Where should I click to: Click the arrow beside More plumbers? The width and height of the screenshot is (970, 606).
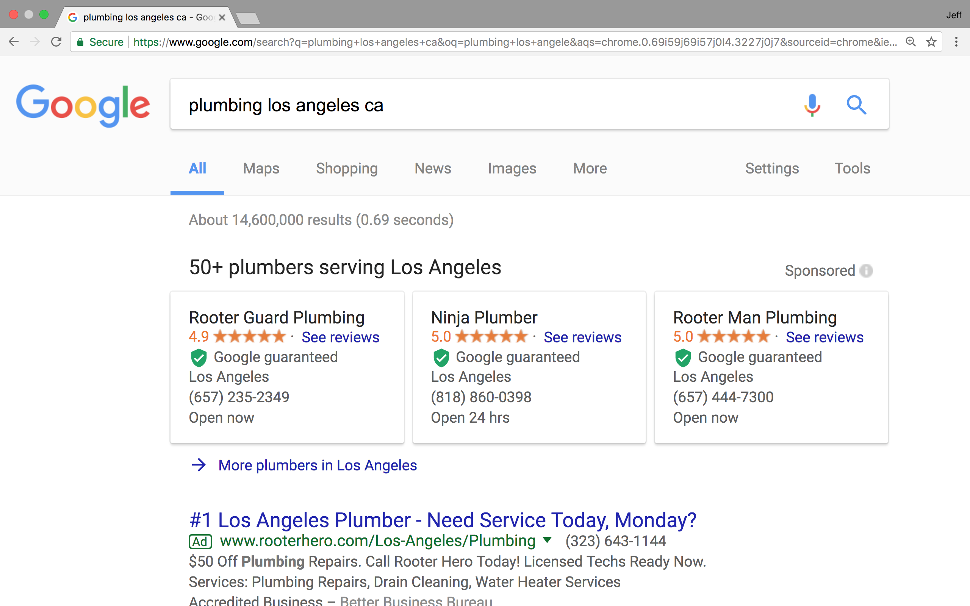click(199, 465)
